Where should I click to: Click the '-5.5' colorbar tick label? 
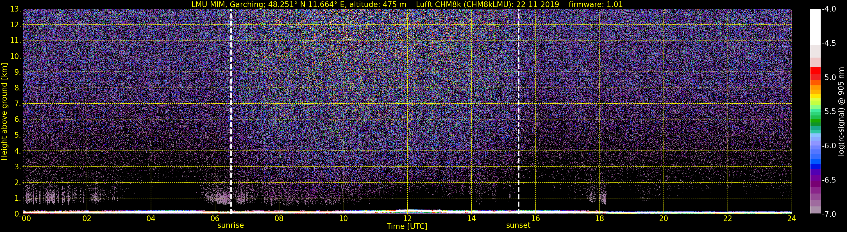[x=828, y=112]
